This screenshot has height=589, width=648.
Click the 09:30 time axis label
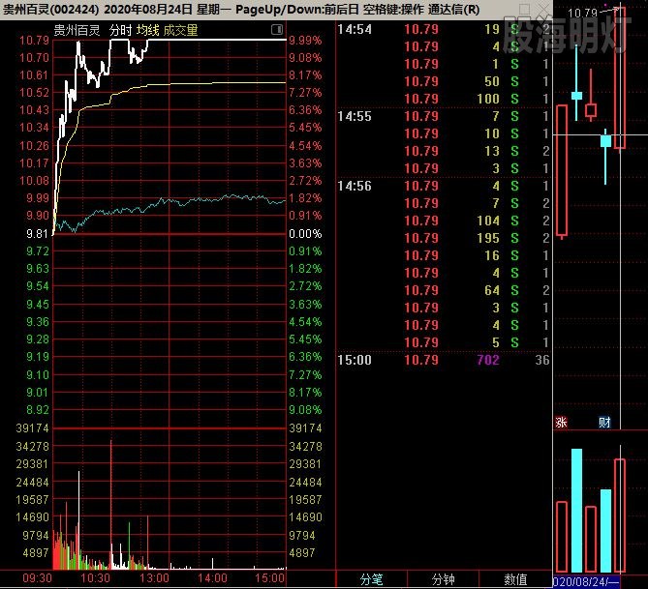(37, 578)
